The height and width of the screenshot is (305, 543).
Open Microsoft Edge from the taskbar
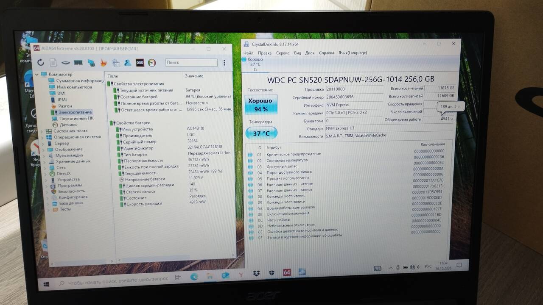(x=194, y=276)
